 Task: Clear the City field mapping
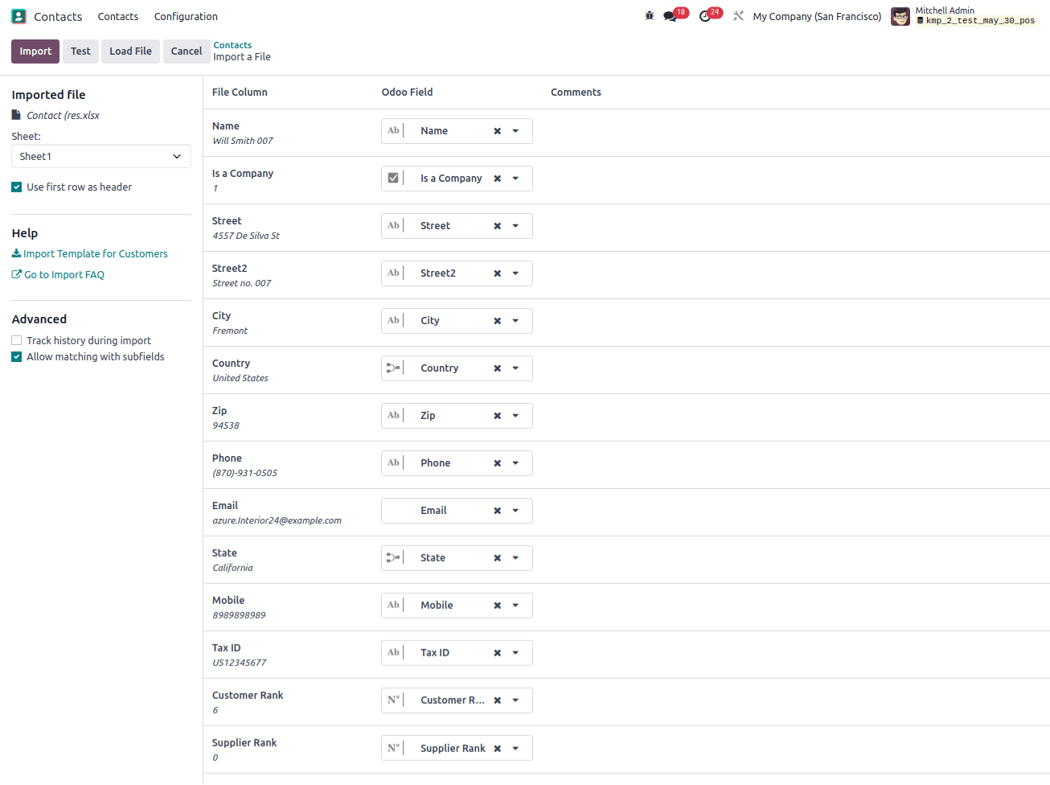498,321
